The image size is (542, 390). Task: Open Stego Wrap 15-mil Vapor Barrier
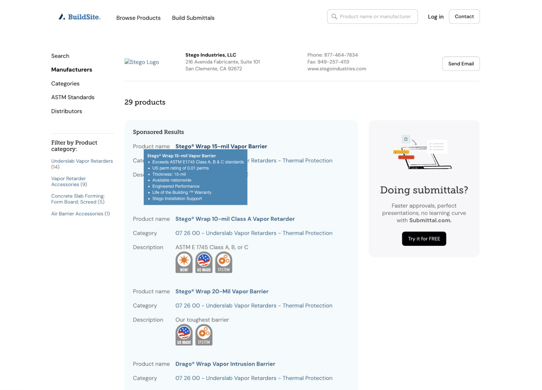click(221, 146)
